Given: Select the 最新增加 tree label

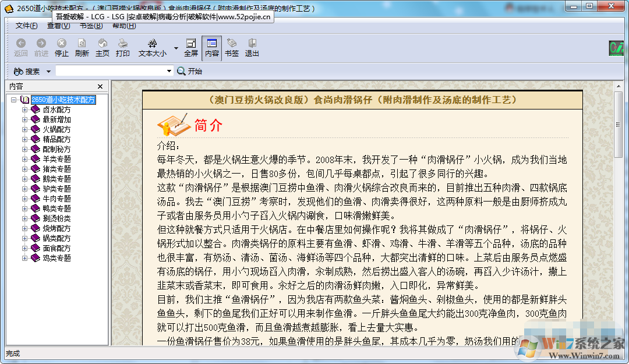Looking at the screenshot, I should click(x=56, y=119).
